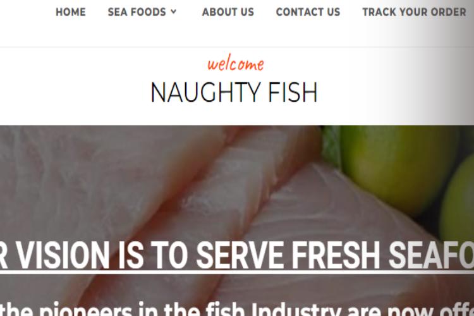The height and width of the screenshot is (316, 474).
Task: Click the word FRESH in banner headline
Action: click(336, 255)
